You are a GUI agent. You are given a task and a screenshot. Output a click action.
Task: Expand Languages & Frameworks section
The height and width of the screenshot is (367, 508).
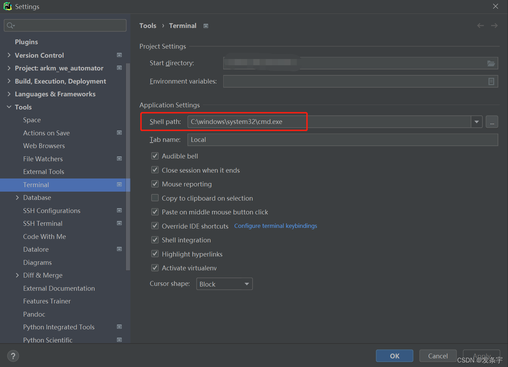[x=9, y=94]
